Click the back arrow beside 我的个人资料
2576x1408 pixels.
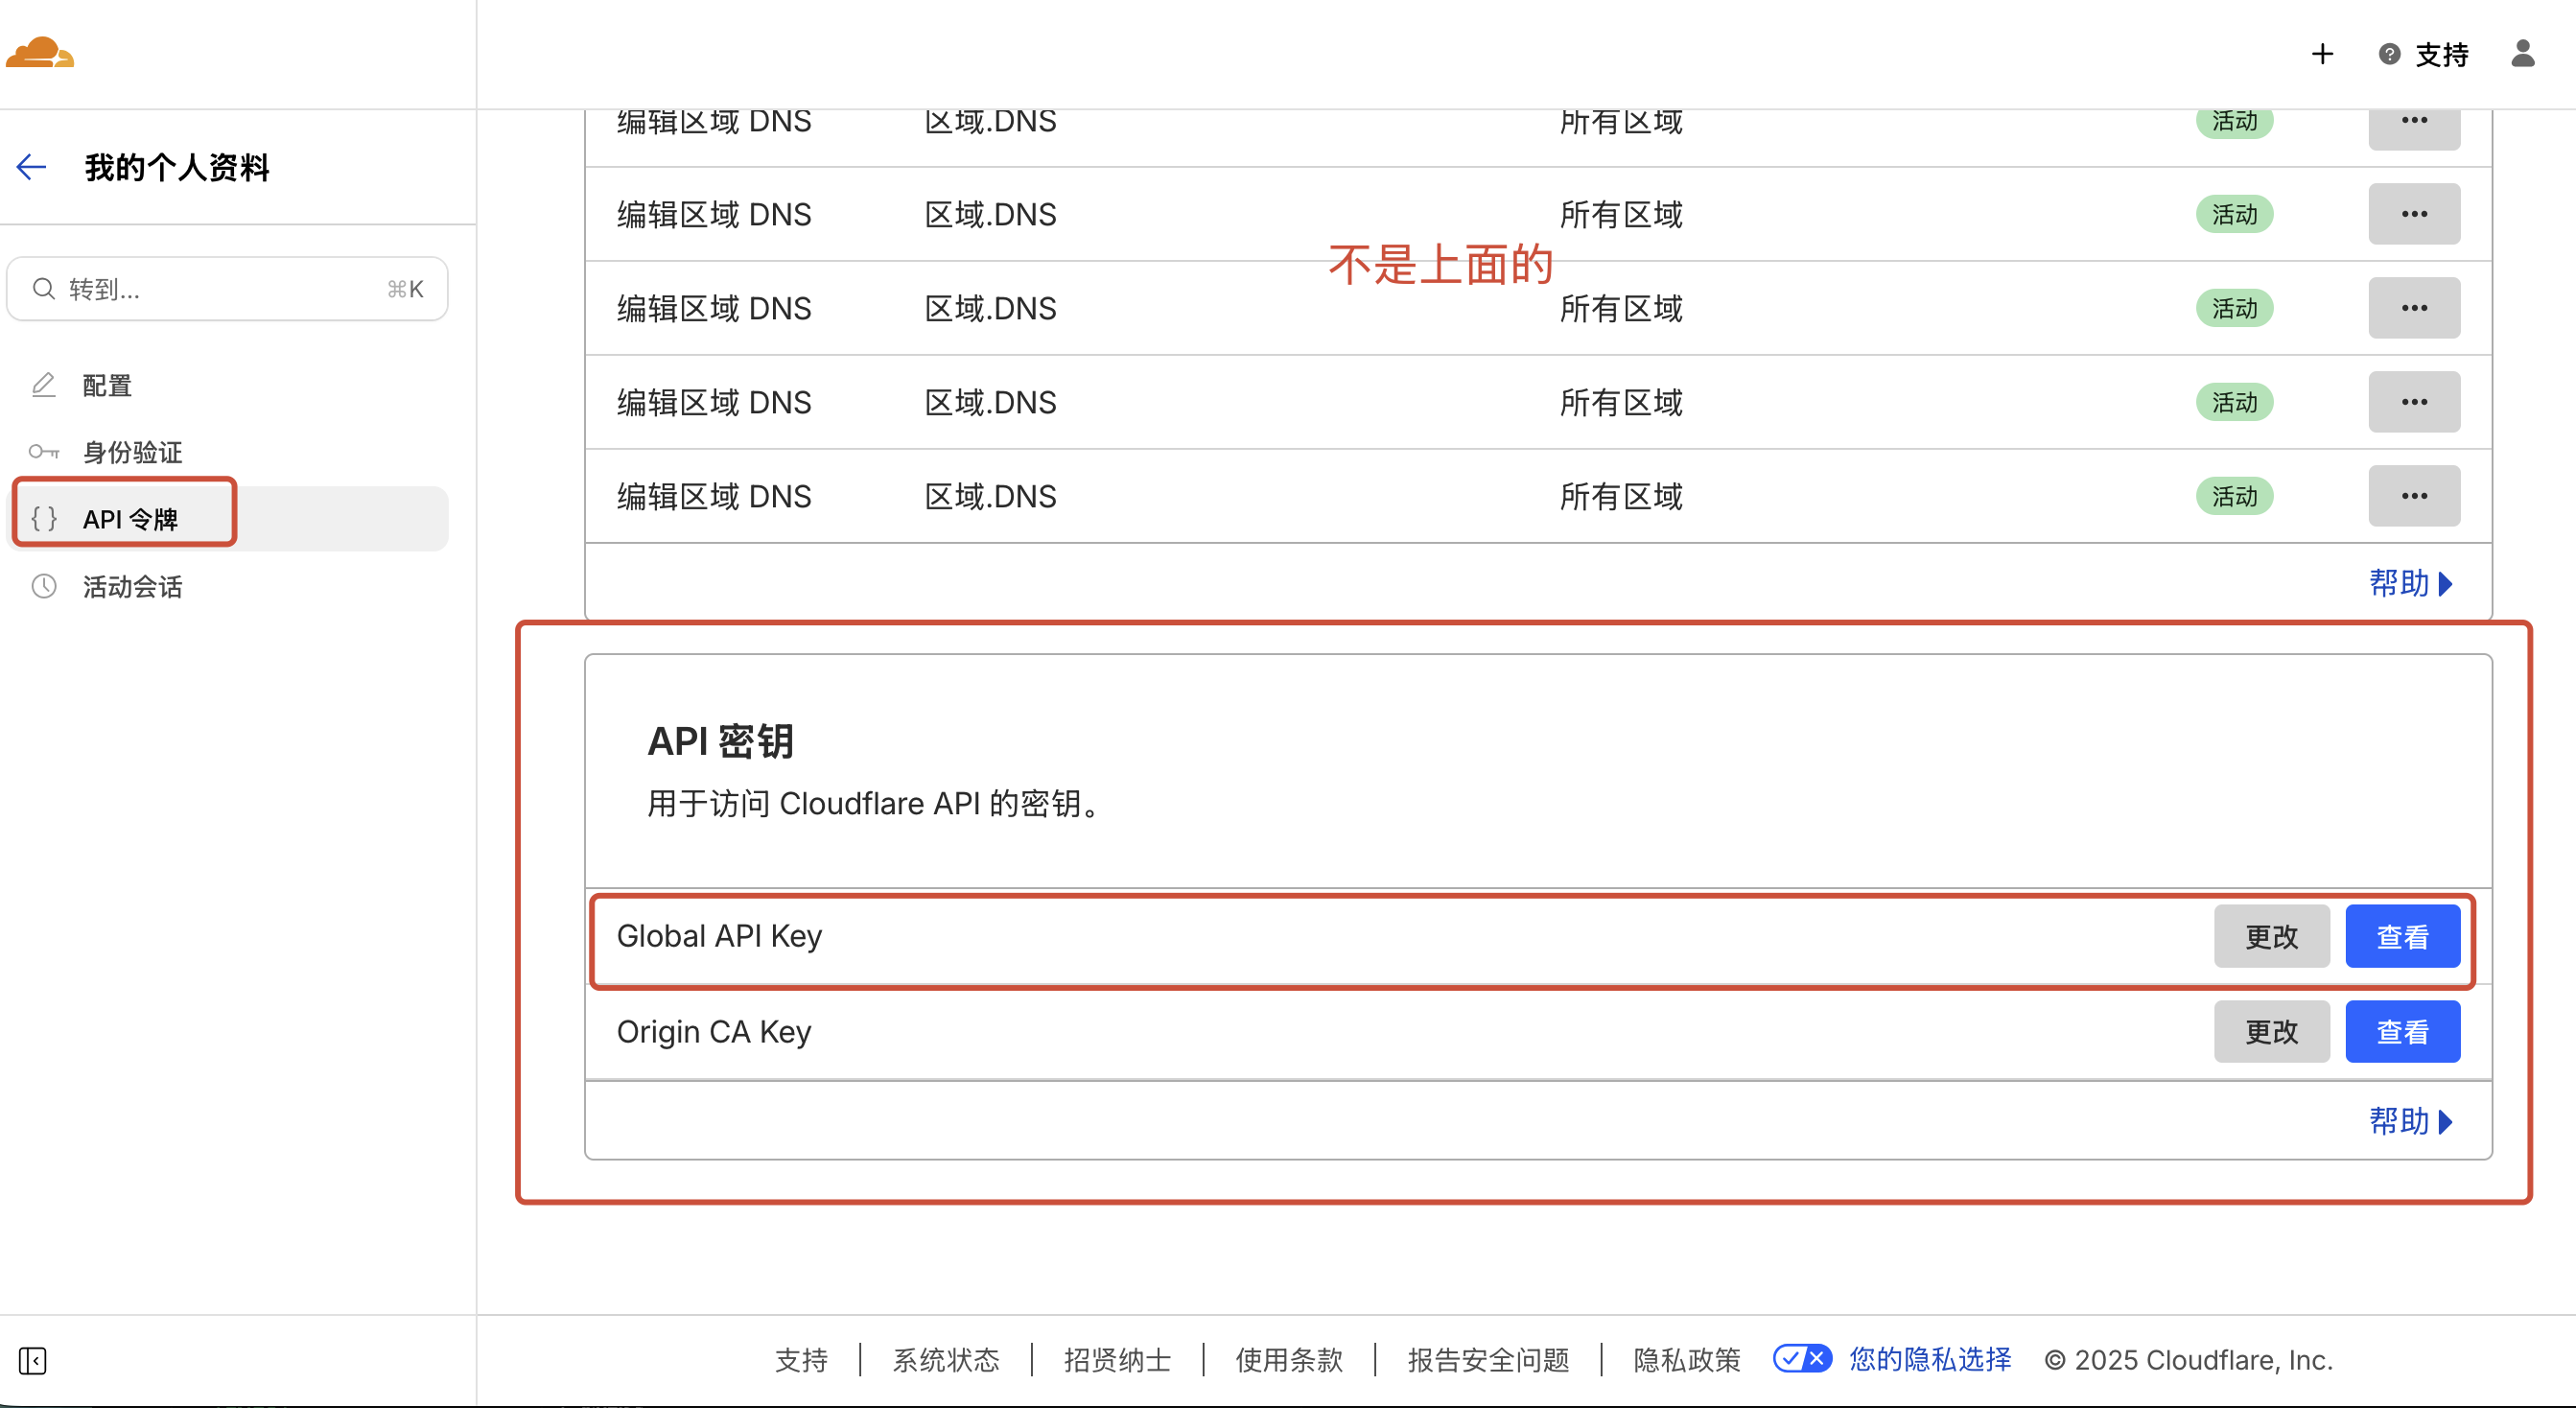32,167
